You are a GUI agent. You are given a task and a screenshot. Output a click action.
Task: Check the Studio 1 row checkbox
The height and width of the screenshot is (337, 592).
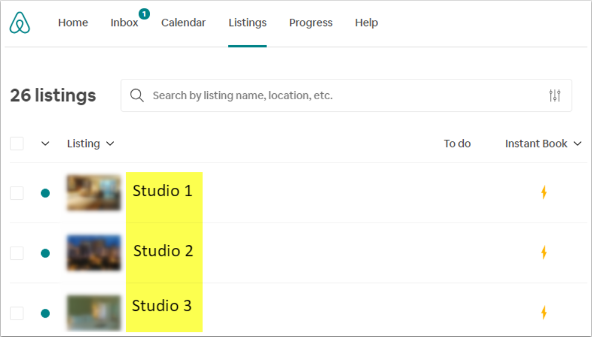pos(17,193)
